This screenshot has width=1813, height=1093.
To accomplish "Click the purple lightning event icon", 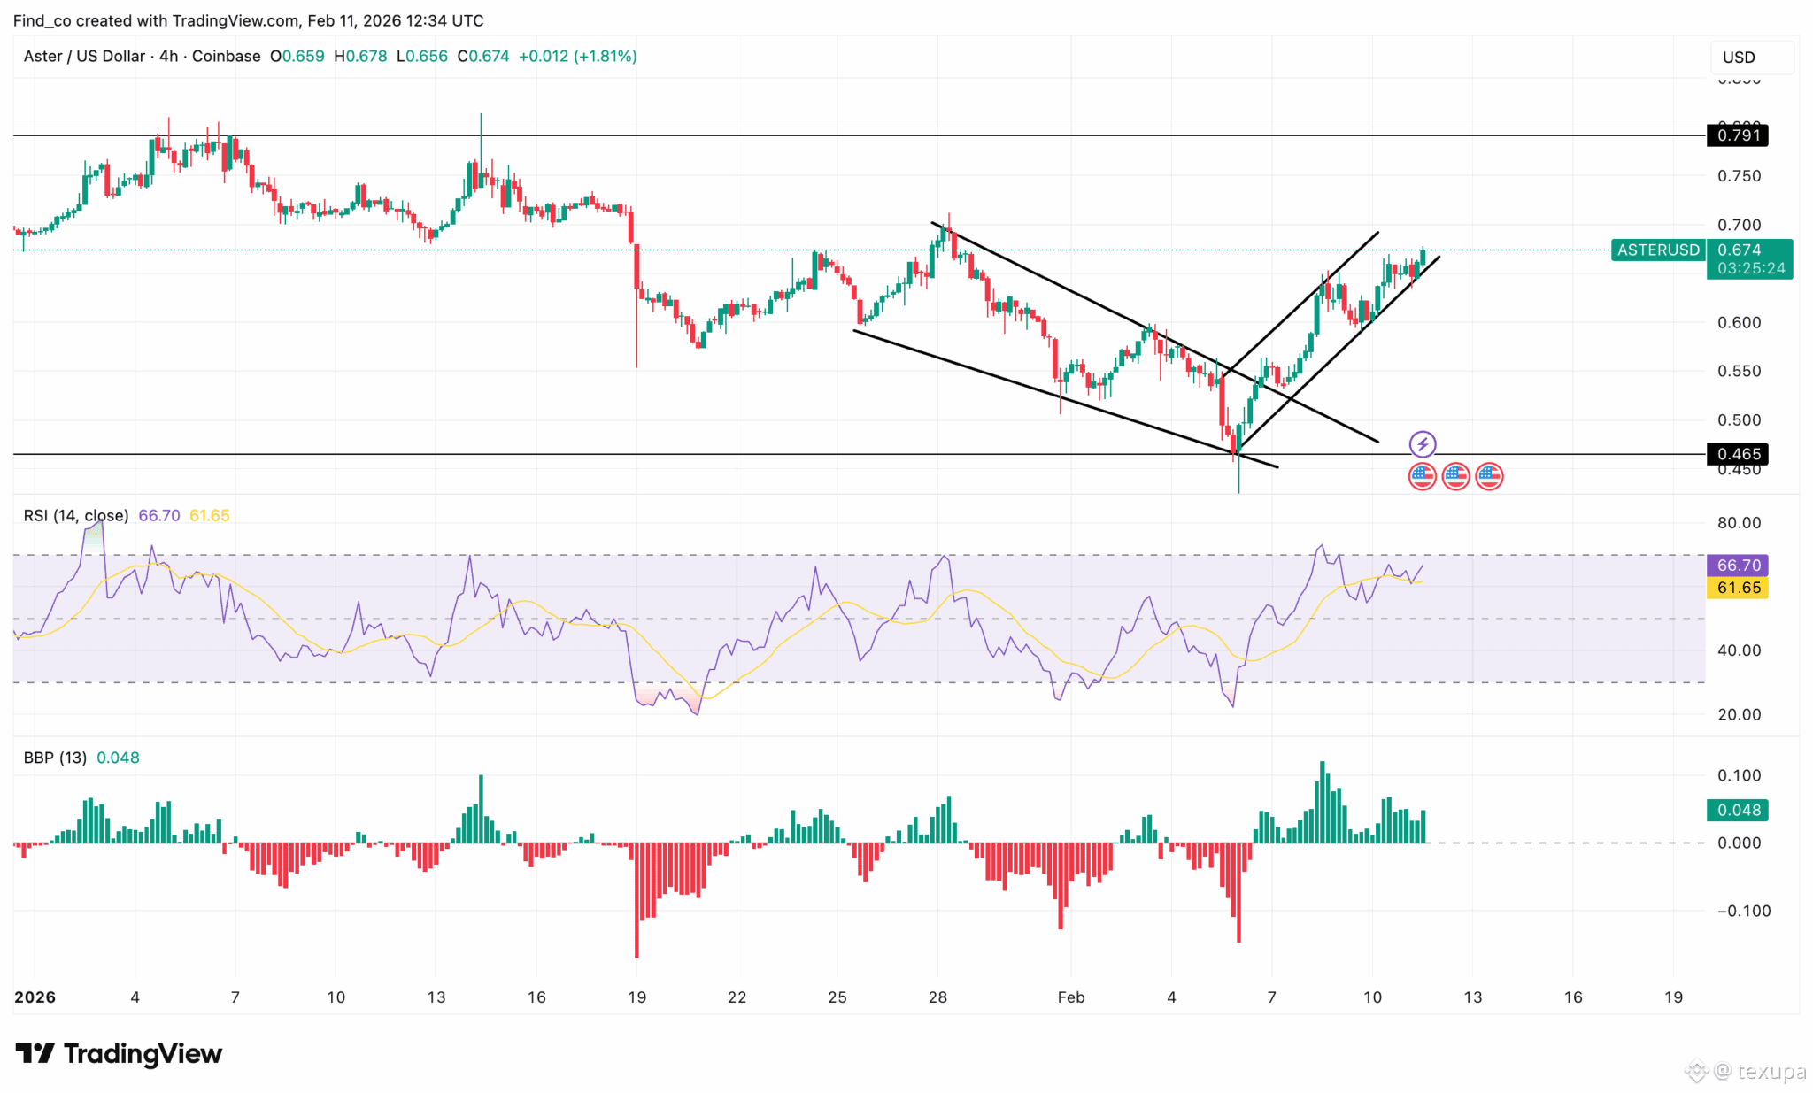I will (1423, 443).
